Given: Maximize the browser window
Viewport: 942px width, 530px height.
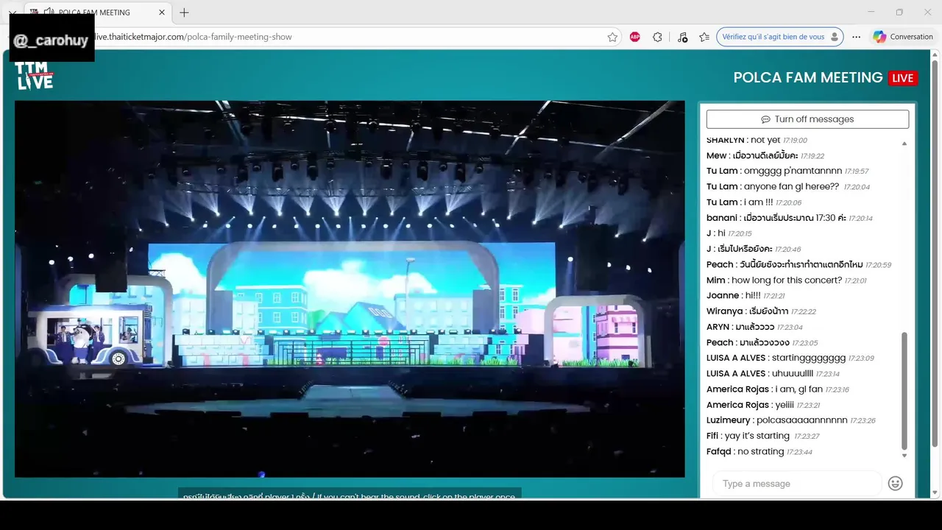Looking at the screenshot, I should (899, 12).
